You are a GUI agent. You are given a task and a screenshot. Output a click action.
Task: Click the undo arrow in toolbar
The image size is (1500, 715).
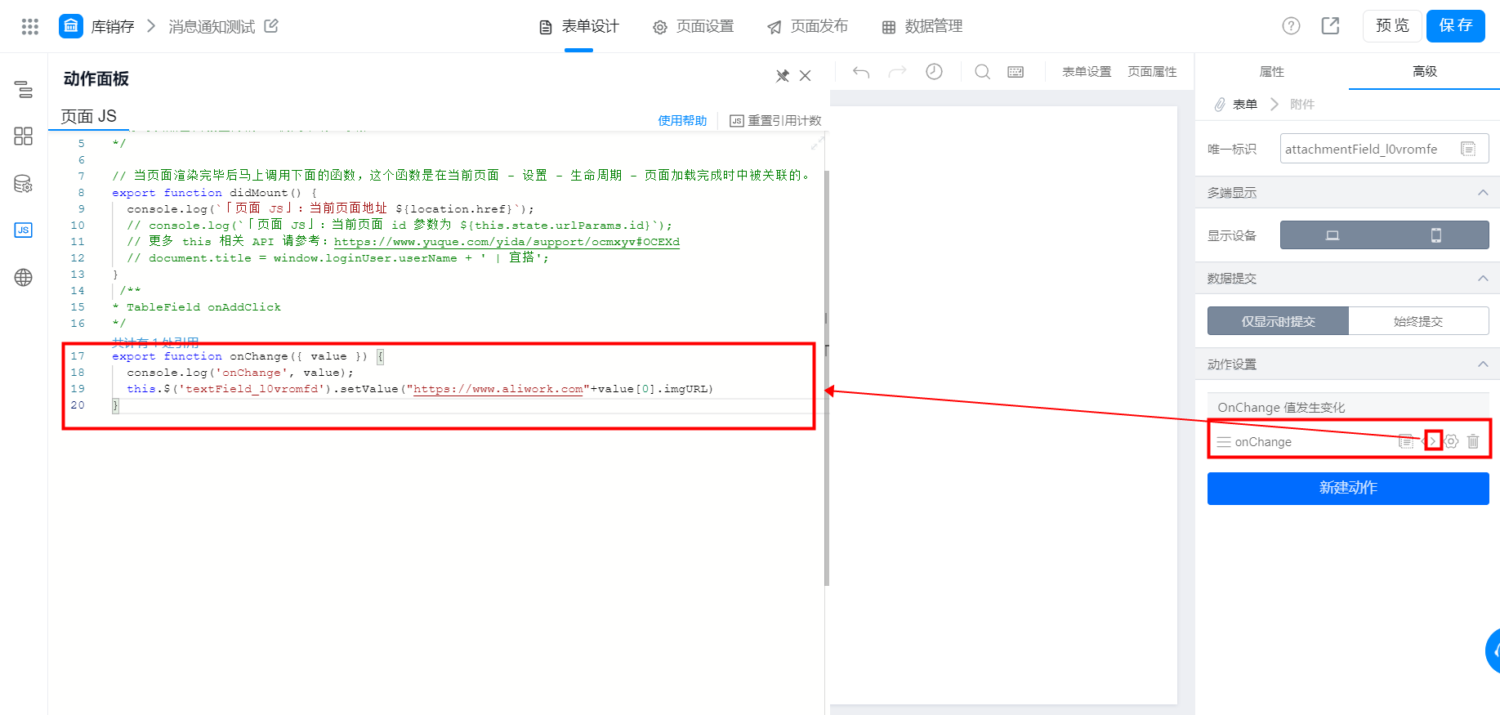click(861, 72)
